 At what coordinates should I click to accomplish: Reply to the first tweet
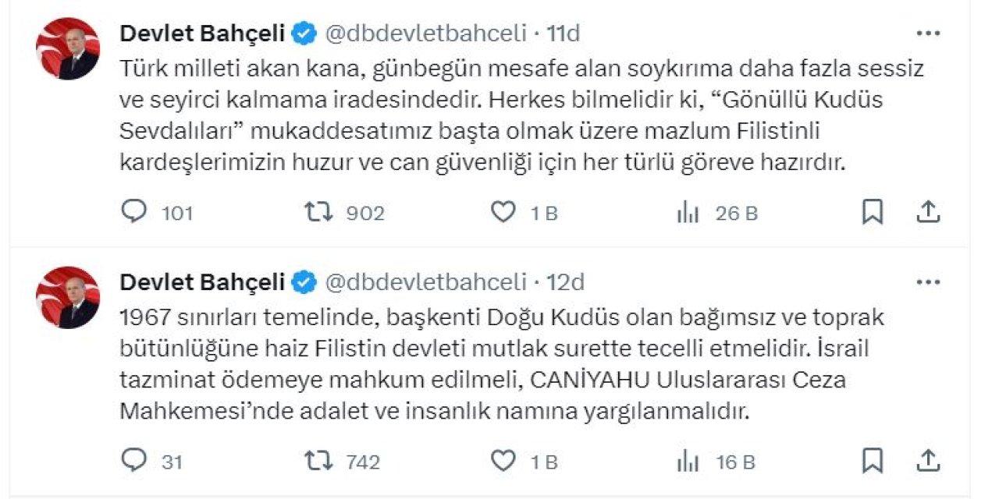pos(133,211)
